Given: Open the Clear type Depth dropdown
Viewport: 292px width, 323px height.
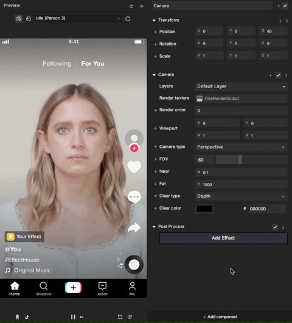Looking at the screenshot, I should pos(241,196).
